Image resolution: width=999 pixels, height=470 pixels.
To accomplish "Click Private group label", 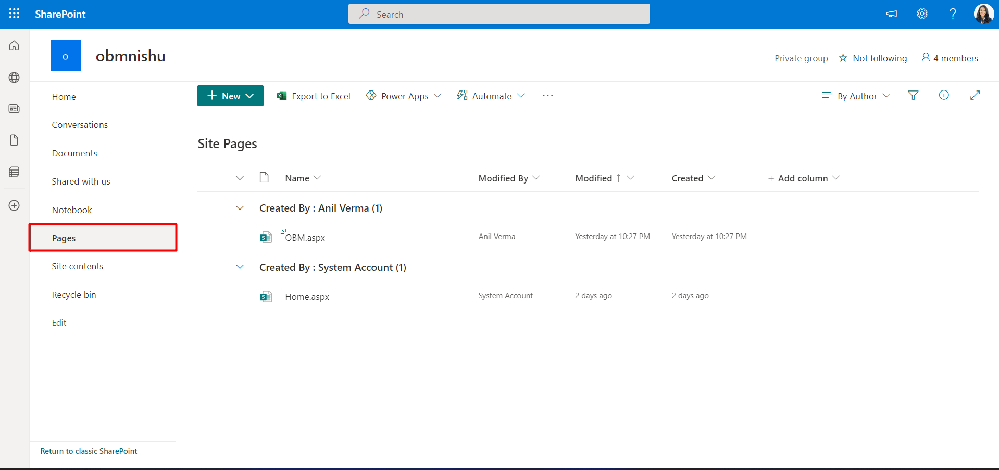I will [801, 58].
